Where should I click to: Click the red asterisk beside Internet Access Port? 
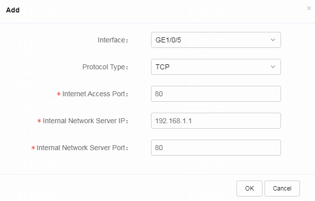tap(58, 94)
